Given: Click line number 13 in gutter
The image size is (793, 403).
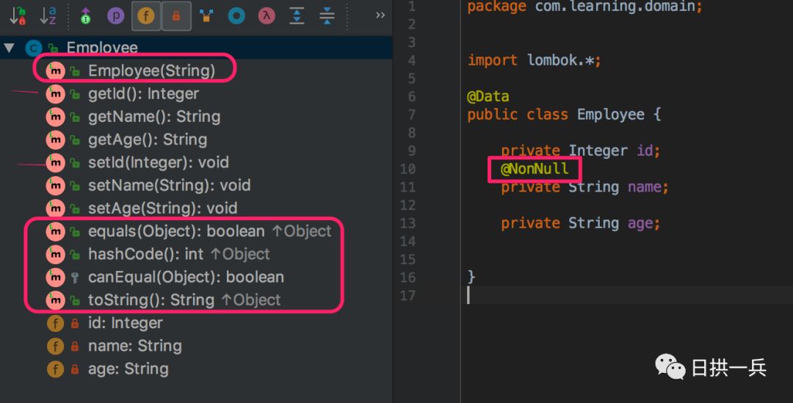Looking at the screenshot, I should point(408,223).
